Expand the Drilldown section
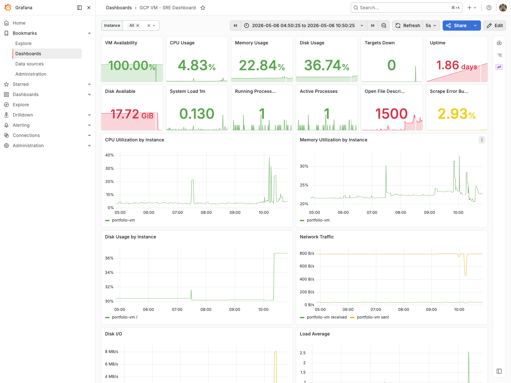 point(89,115)
